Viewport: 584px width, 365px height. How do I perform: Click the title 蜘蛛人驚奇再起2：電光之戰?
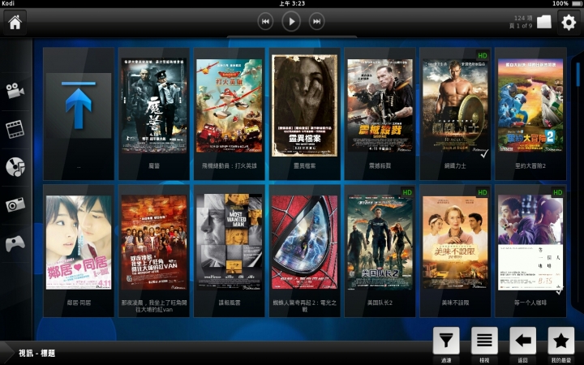[305, 306]
